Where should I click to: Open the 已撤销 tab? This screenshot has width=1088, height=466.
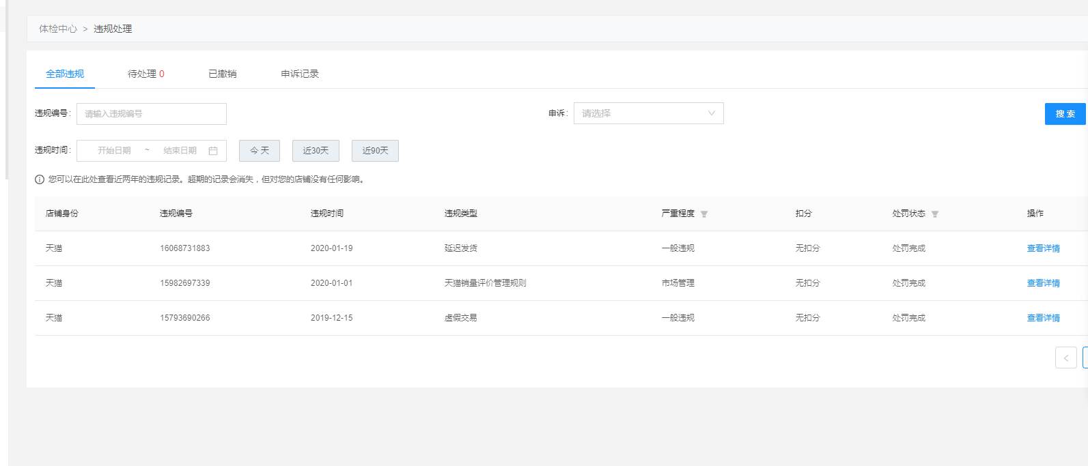click(222, 74)
